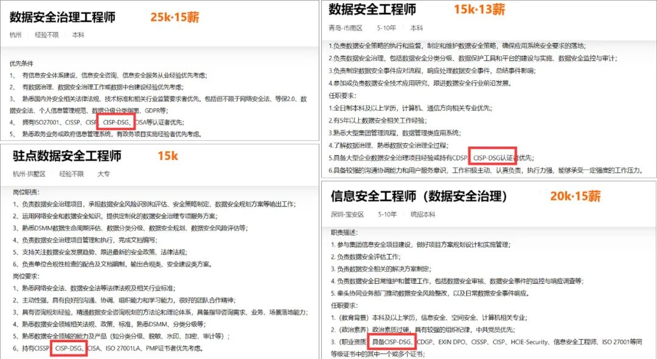The image size is (657, 359).
Task: Click the line "负责数据安全日常维护和管理工作…"
Action: (457, 281)
